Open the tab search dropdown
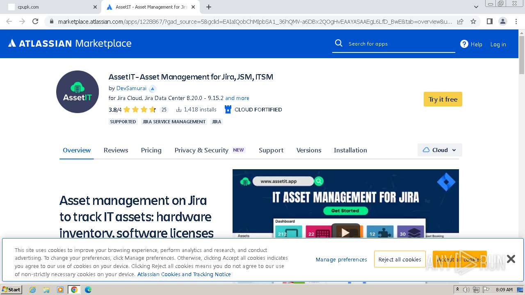The width and height of the screenshot is (525, 295). tap(476, 7)
